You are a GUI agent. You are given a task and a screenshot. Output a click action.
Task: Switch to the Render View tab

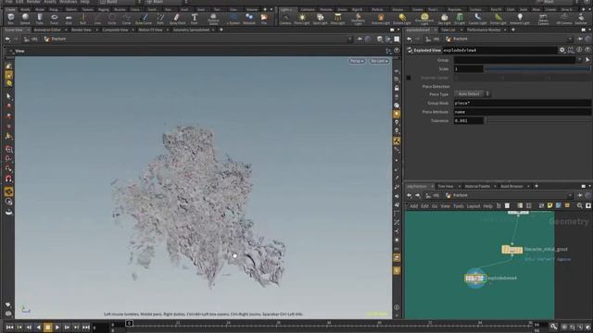click(82, 30)
